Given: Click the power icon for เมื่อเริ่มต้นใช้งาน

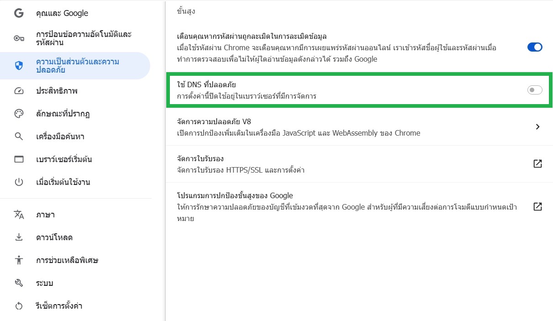Looking at the screenshot, I should coord(19,182).
